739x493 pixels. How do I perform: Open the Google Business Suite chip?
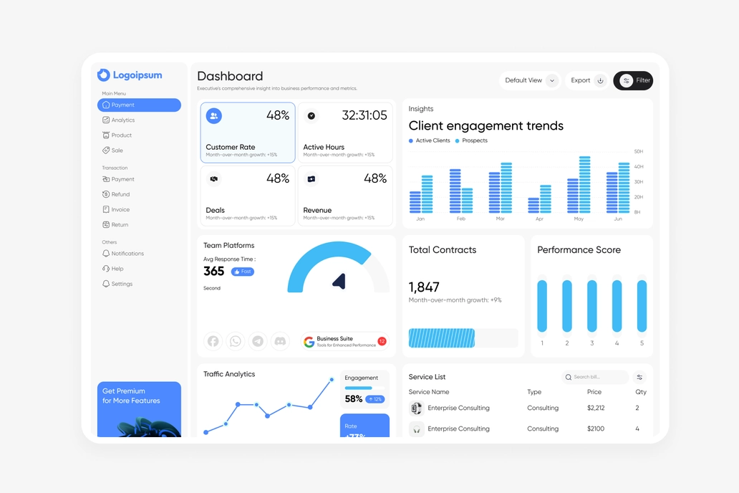[x=345, y=342]
